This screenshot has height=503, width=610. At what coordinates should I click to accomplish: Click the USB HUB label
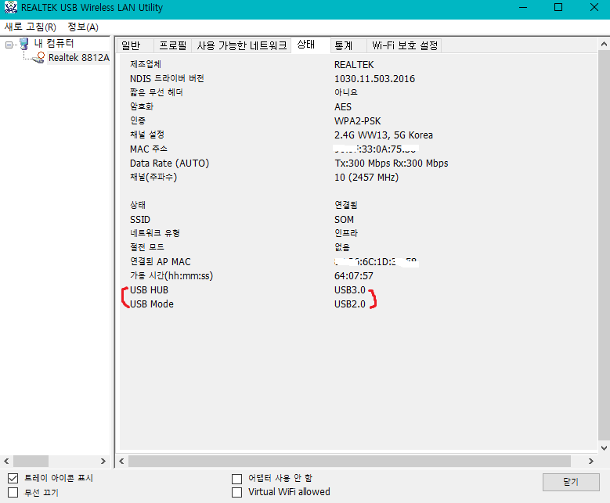click(149, 290)
